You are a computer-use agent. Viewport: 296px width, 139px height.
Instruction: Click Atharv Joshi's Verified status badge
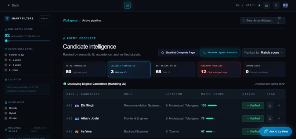pyautogui.click(x=253, y=118)
